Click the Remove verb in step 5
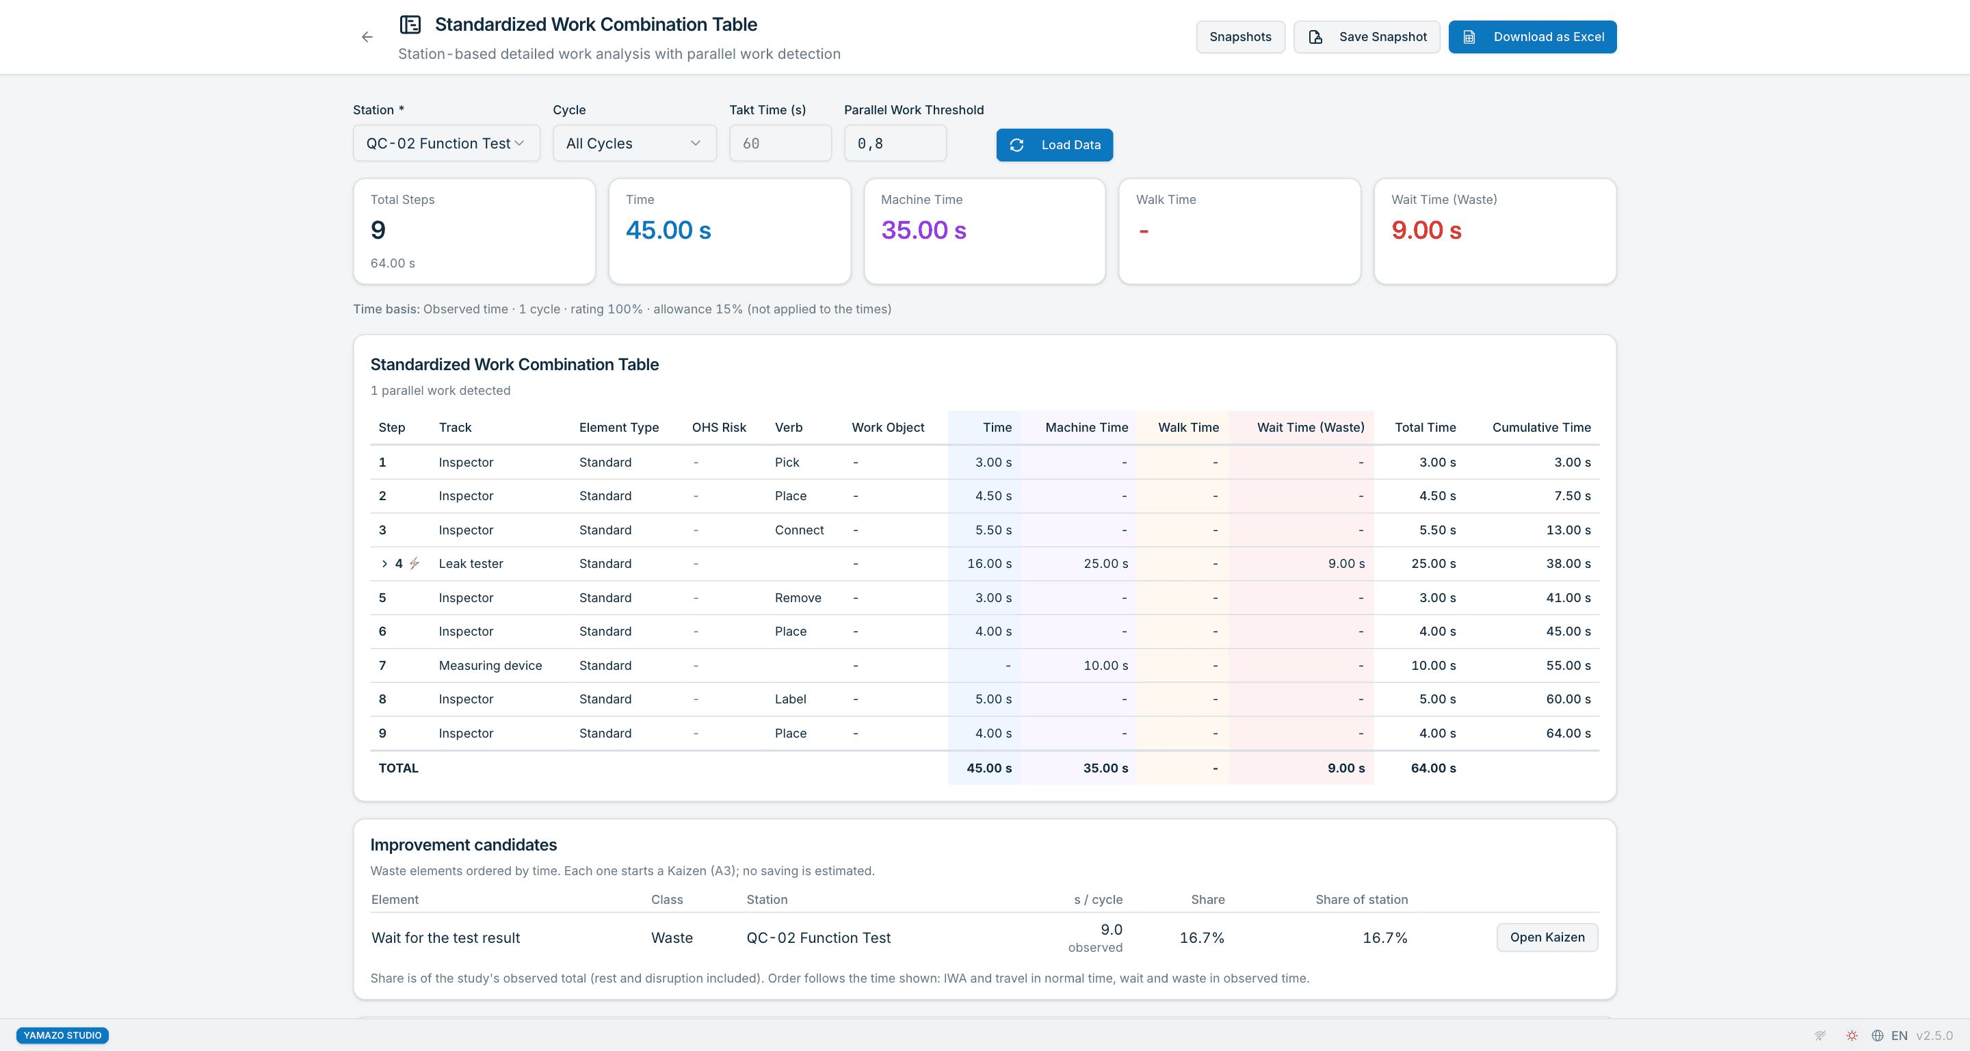This screenshot has width=1970, height=1051. [798, 597]
